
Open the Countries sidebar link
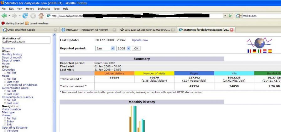point(8,69)
